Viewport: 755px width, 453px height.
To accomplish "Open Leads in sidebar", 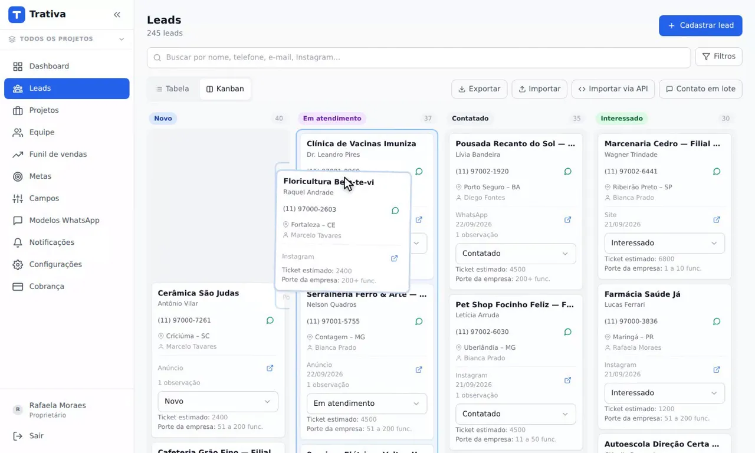I will point(67,88).
